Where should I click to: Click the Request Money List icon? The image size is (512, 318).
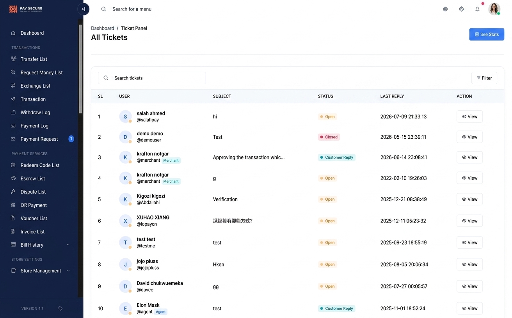(13, 72)
